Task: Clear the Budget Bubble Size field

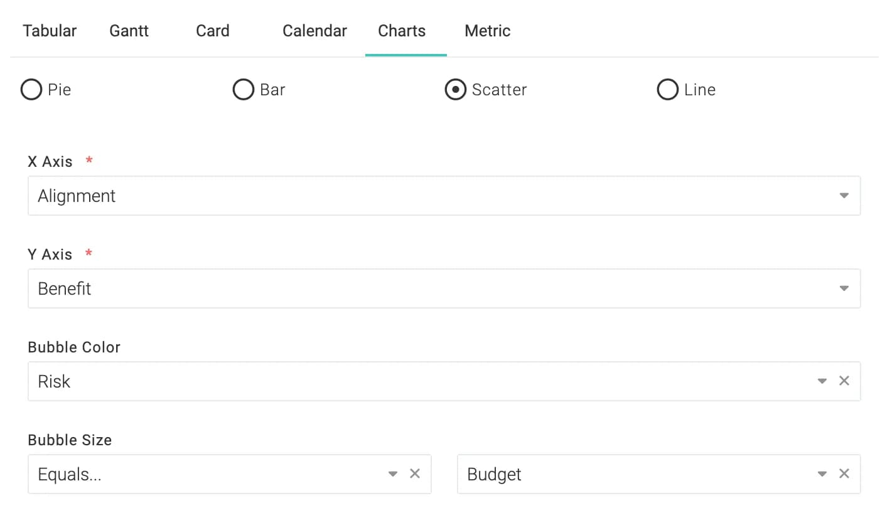Action: click(844, 473)
